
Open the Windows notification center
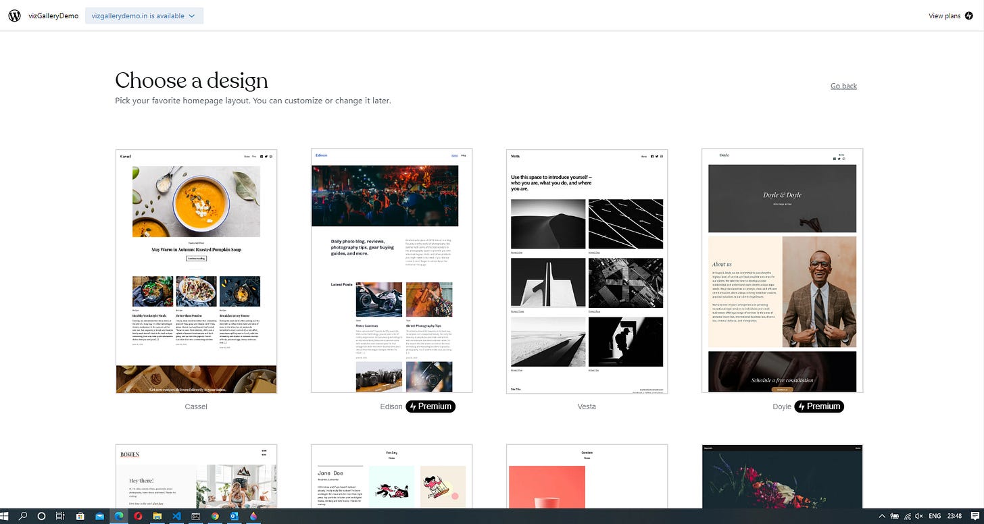click(x=975, y=516)
